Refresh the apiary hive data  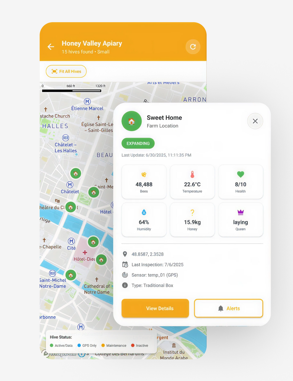193,47
